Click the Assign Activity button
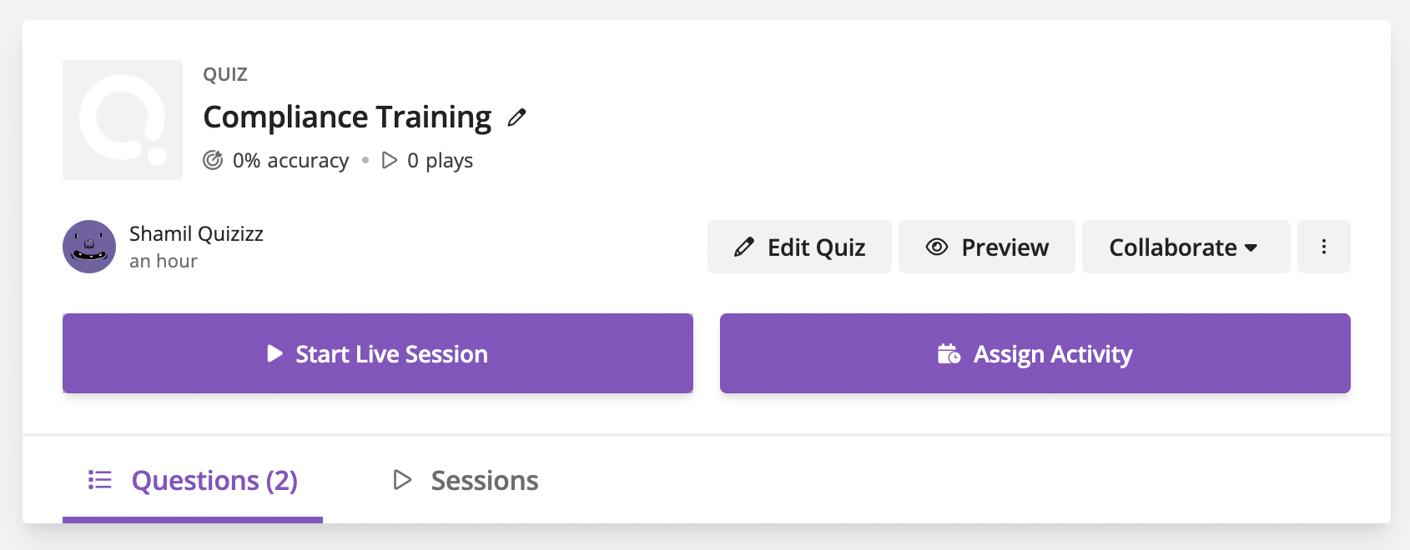Viewport: 1410px width, 550px height. click(x=1035, y=353)
